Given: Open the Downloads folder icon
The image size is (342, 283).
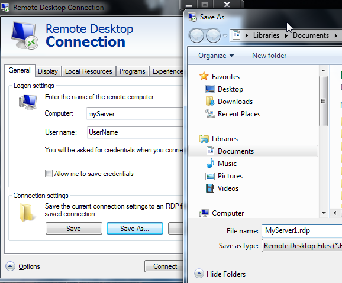Looking at the screenshot, I should (x=210, y=101).
